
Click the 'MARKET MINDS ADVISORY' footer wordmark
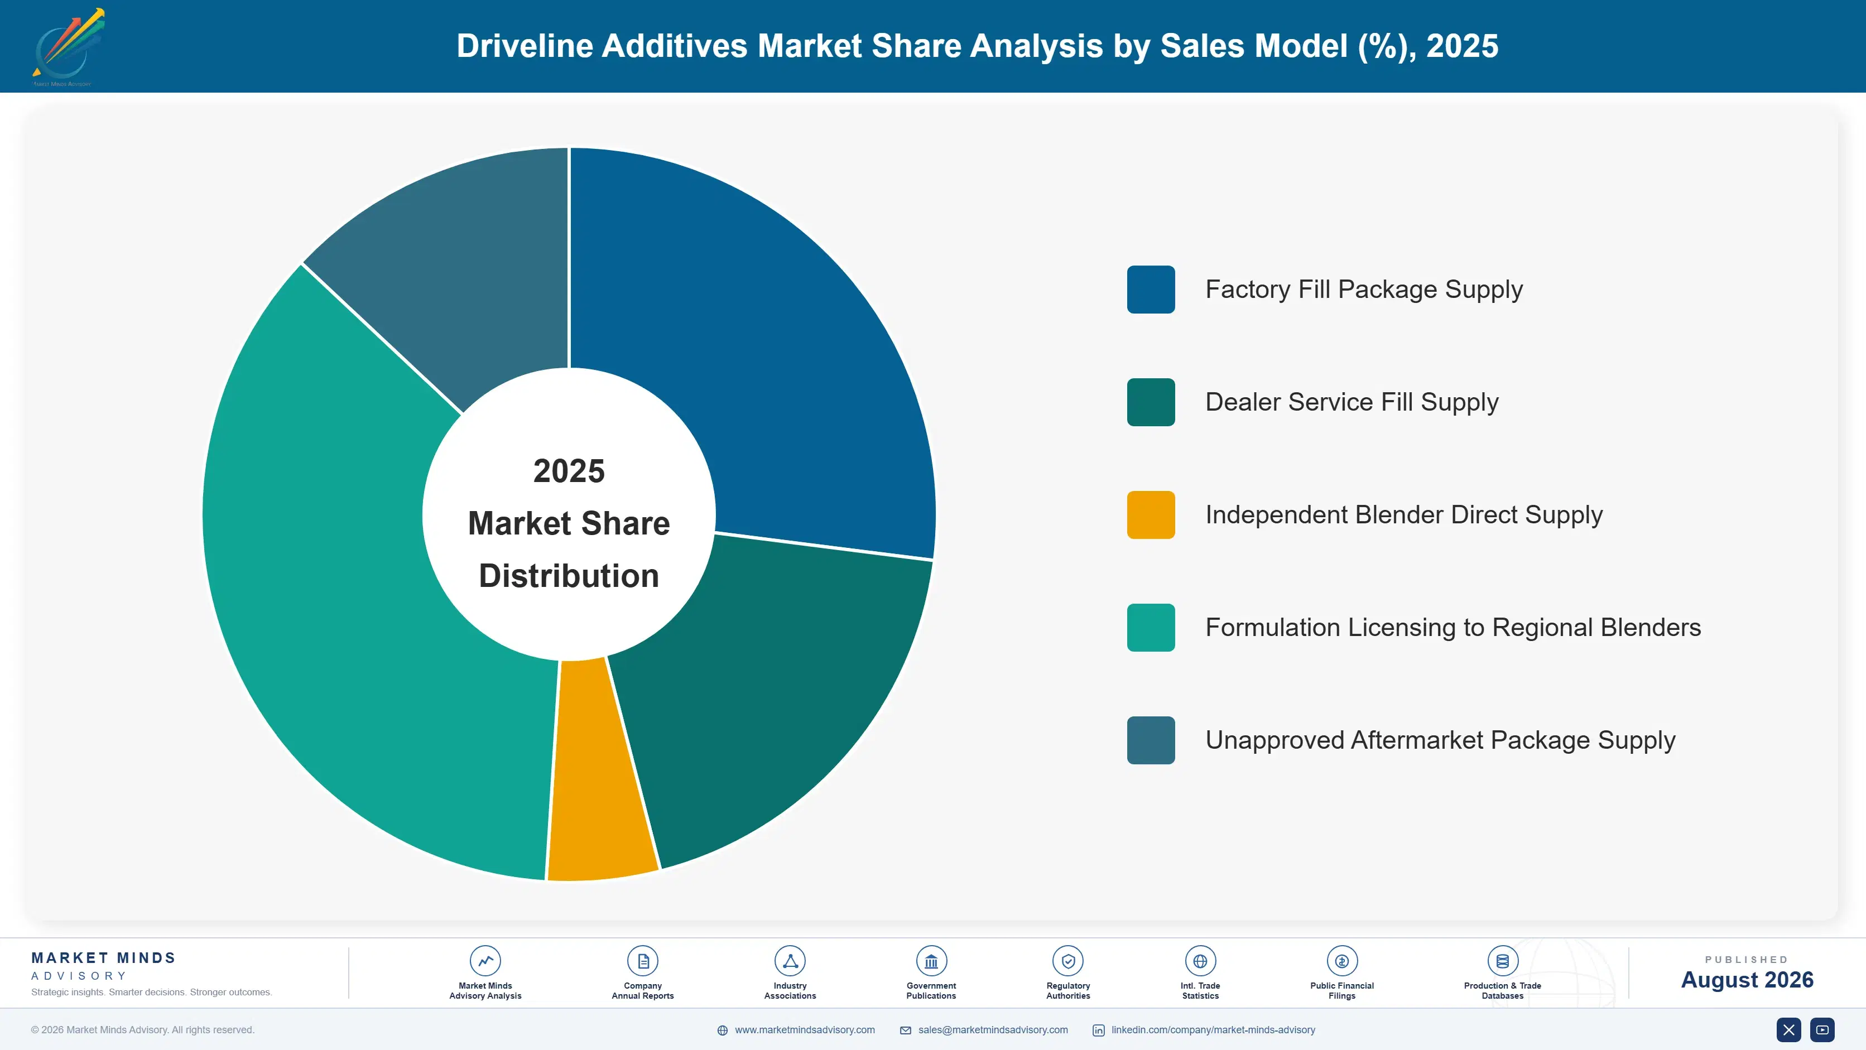[x=104, y=966]
